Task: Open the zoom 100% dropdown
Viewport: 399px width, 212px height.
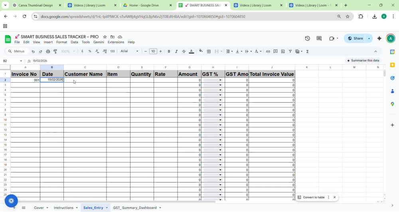Action: pyautogui.click(x=68, y=52)
